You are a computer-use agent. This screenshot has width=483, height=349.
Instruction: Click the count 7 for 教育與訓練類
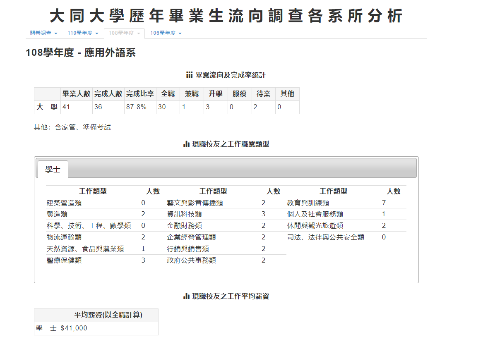(x=384, y=203)
